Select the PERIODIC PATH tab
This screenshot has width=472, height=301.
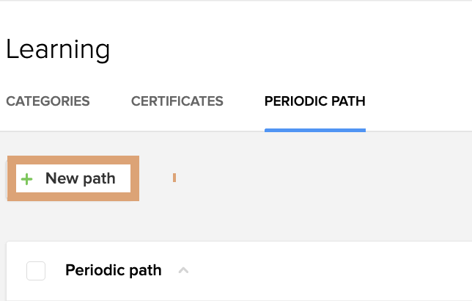click(314, 101)
